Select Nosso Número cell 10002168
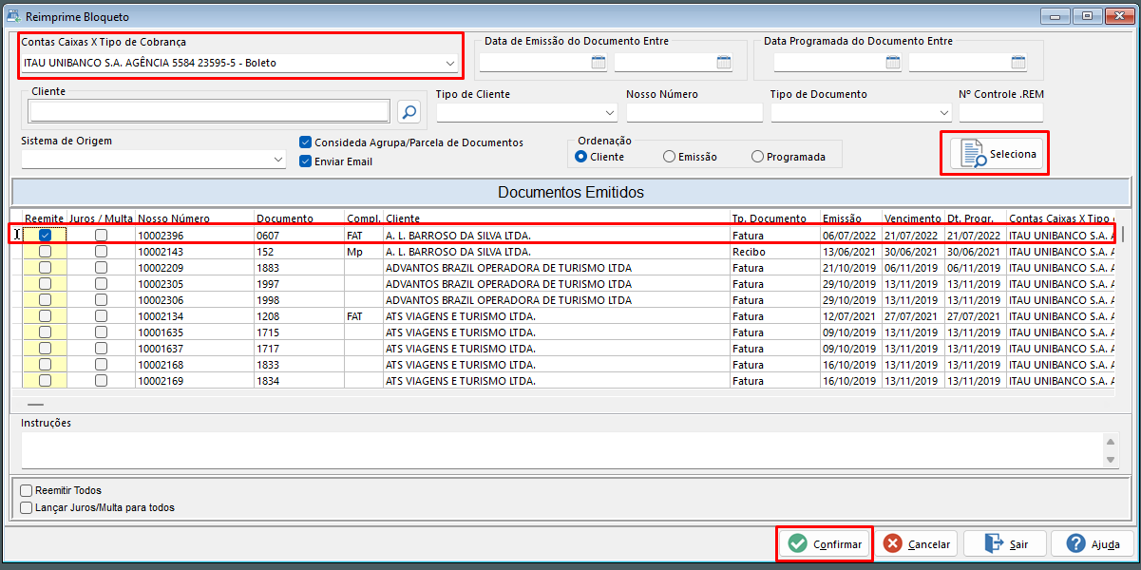This screenshot has height=570, width=1141. click(195, 365)
